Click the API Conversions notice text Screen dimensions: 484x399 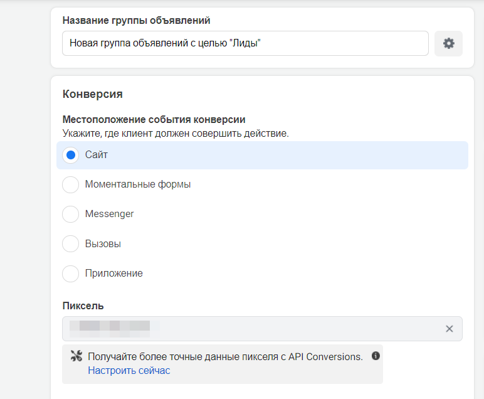point(225,356)
